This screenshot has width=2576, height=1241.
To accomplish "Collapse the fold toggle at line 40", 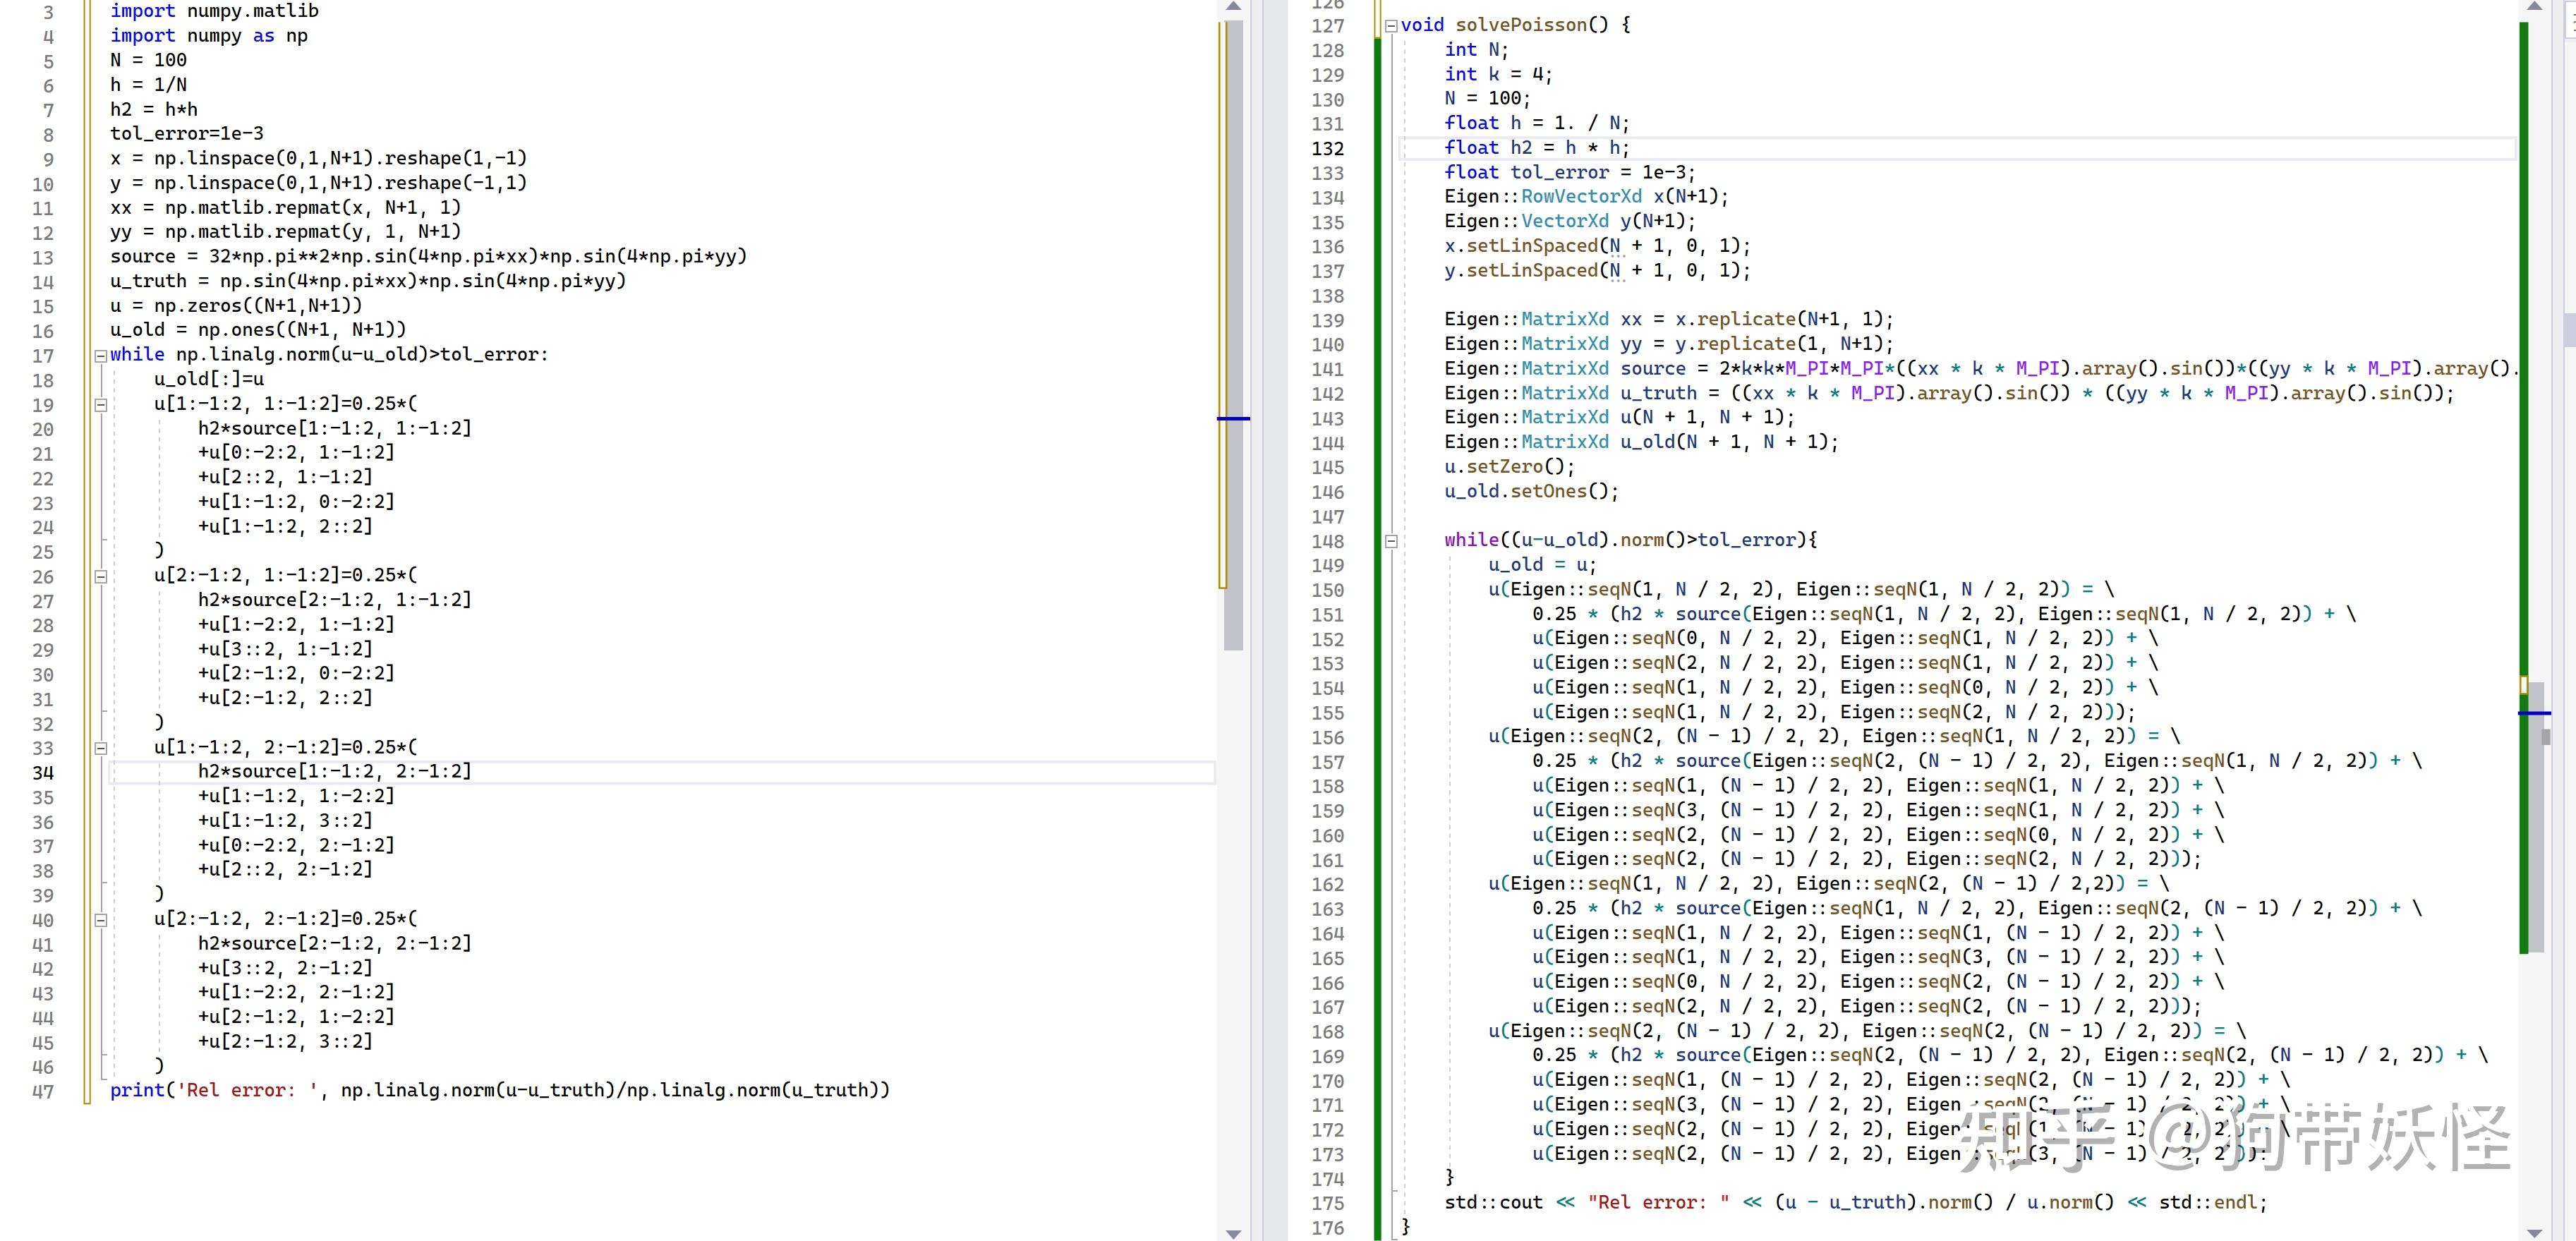I will (100, 920).
